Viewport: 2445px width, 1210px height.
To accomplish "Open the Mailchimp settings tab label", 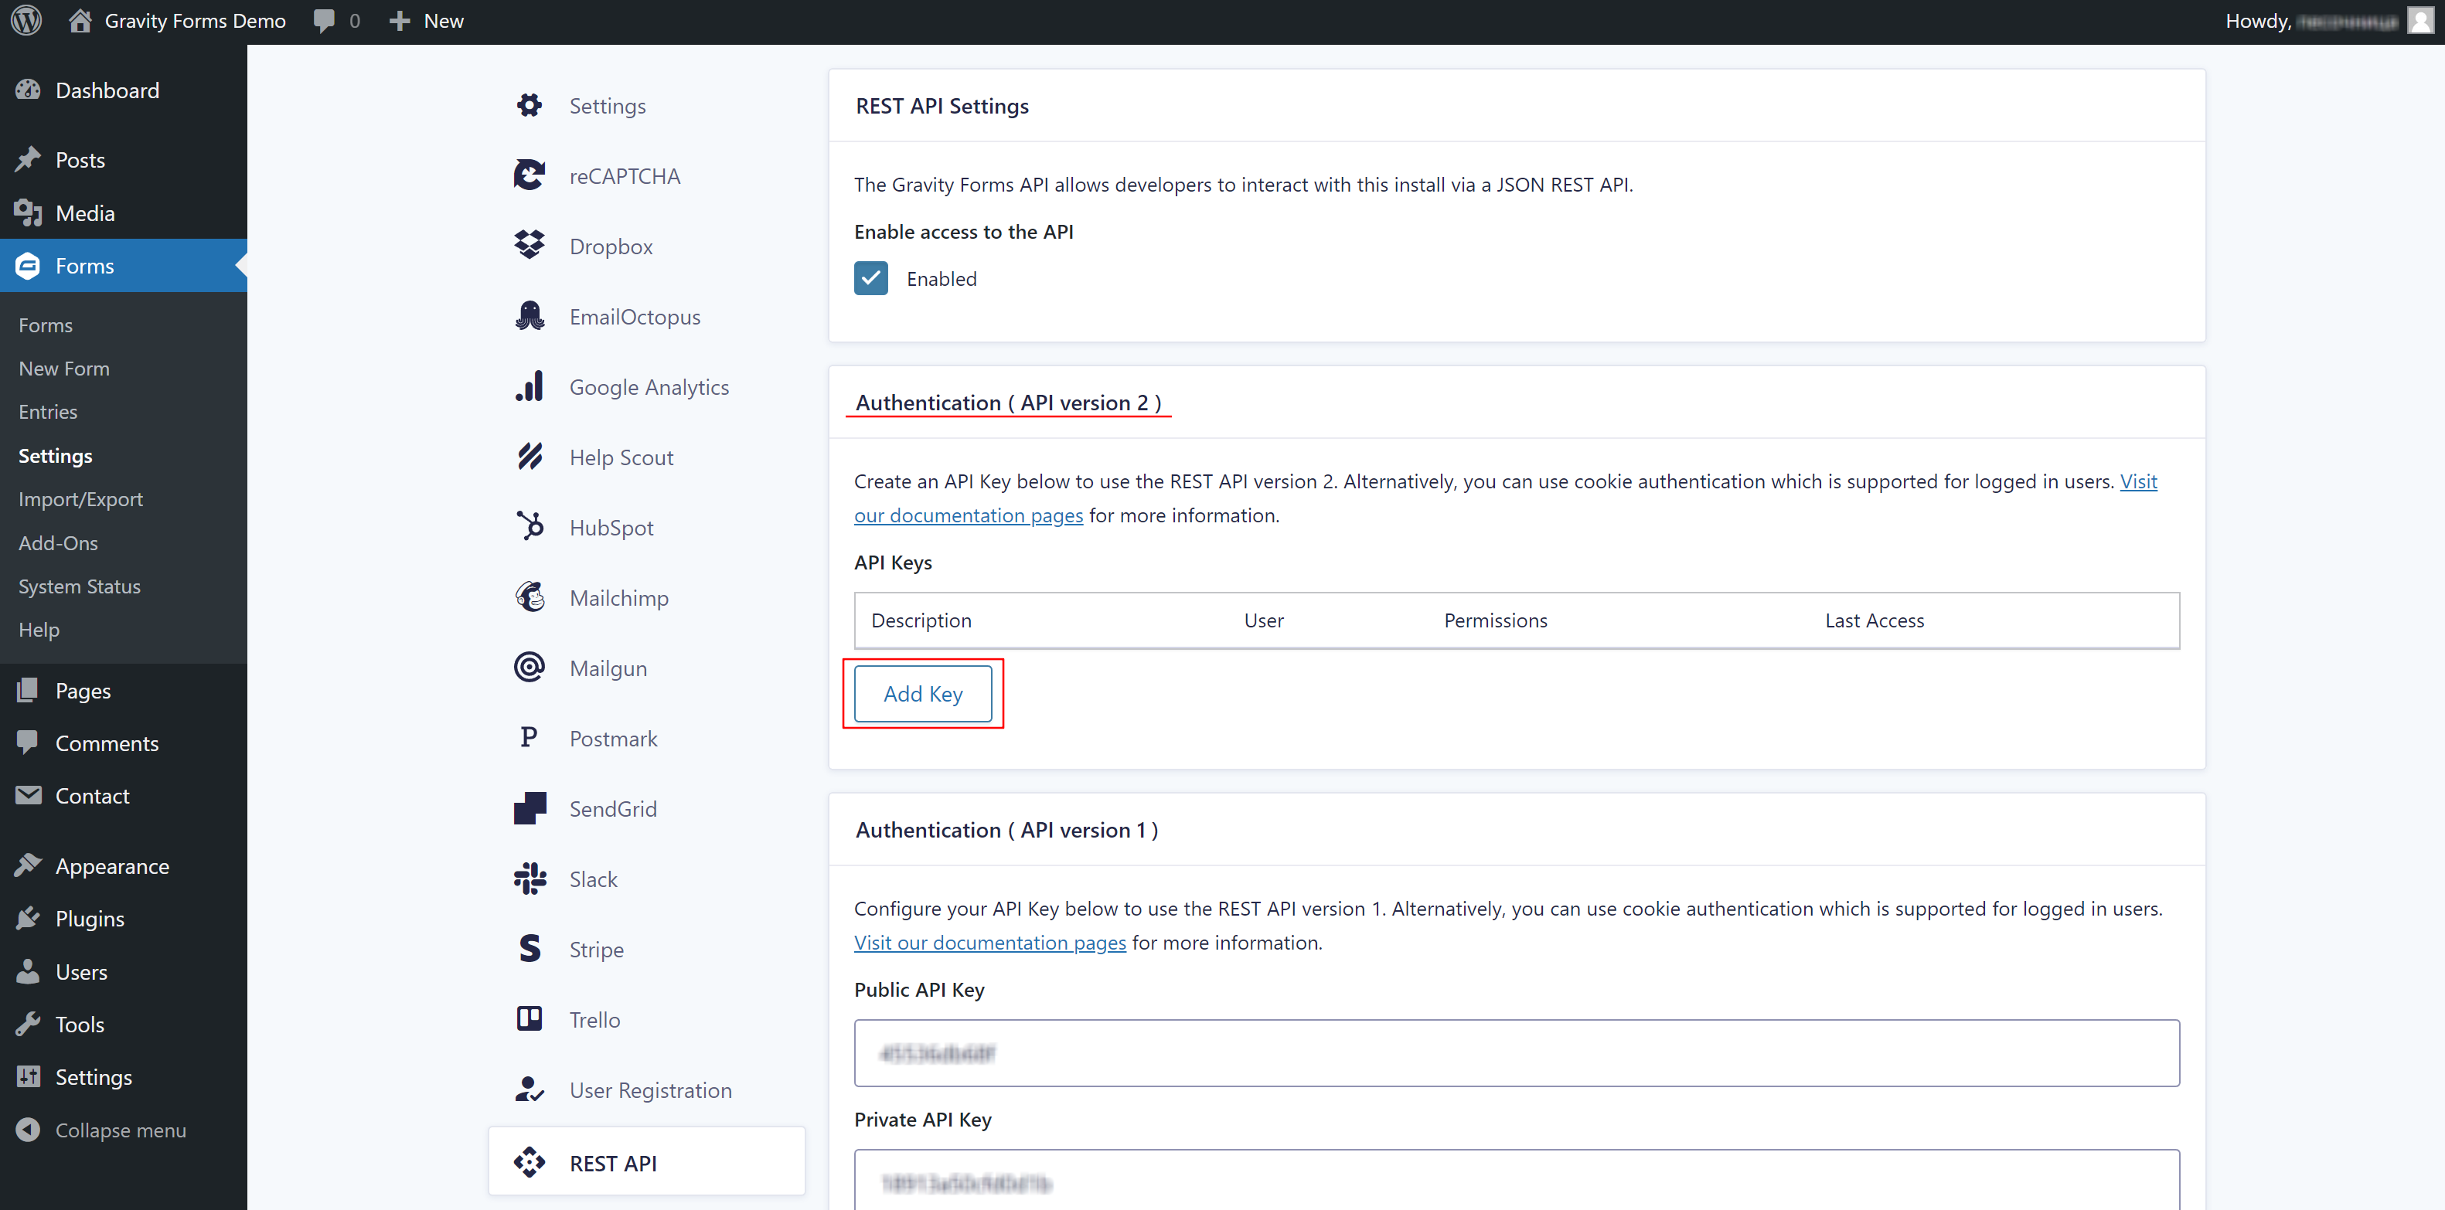I will click(619, 597).
